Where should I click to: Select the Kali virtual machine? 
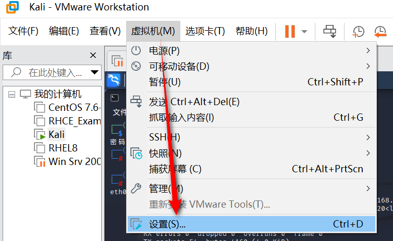[x=56, y=135]
